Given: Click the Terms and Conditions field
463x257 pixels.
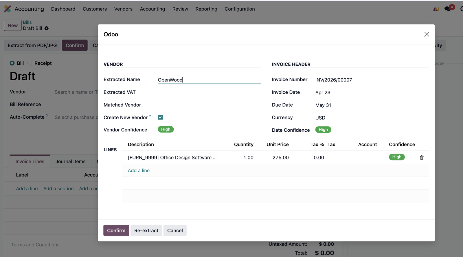Looking at the screenshot, I should point(35,245).
